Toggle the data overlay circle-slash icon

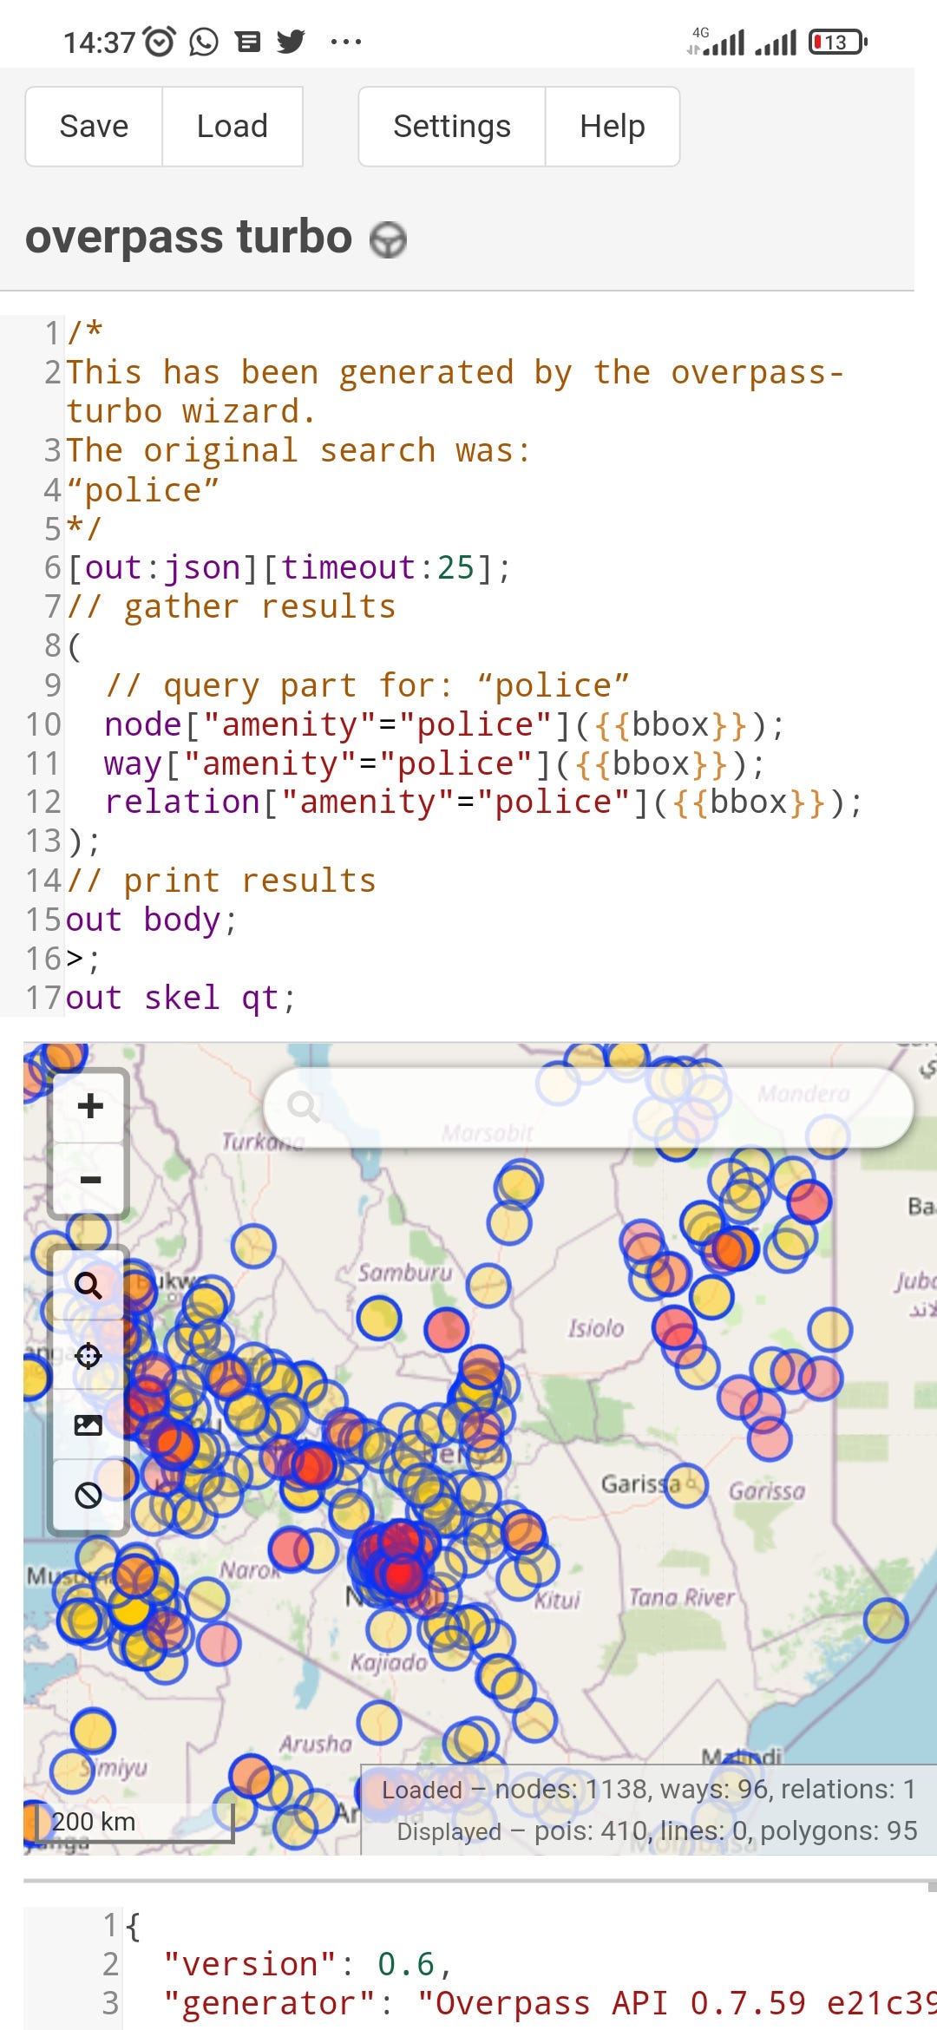click(x=88, y=1495)
